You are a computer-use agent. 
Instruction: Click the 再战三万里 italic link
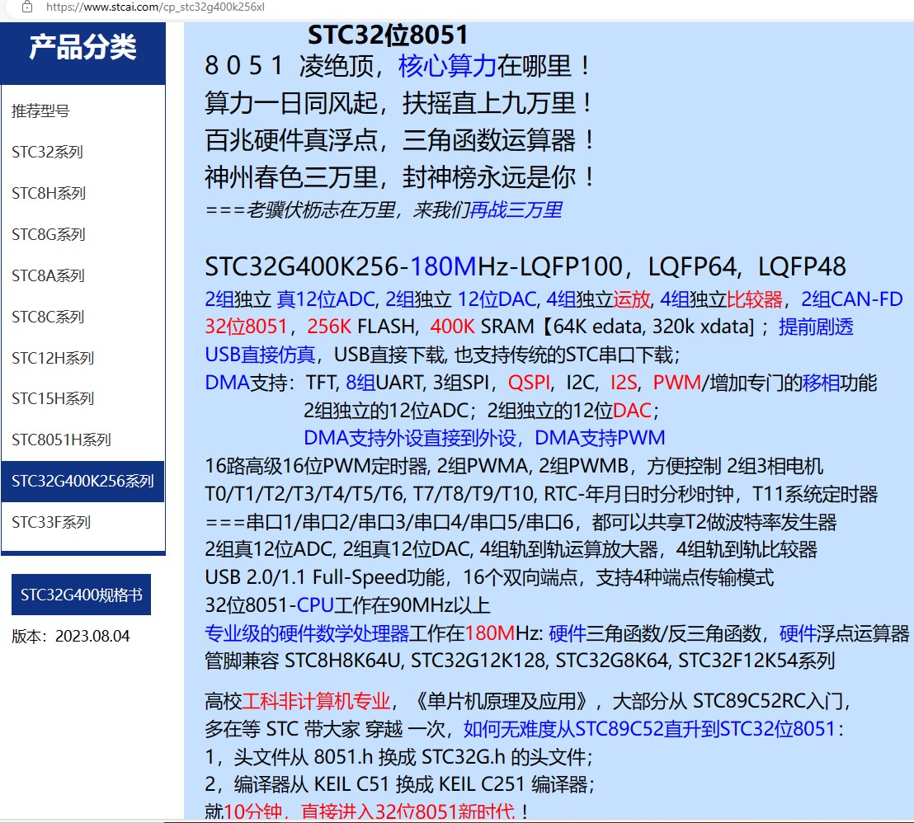(x=516, y=209)
